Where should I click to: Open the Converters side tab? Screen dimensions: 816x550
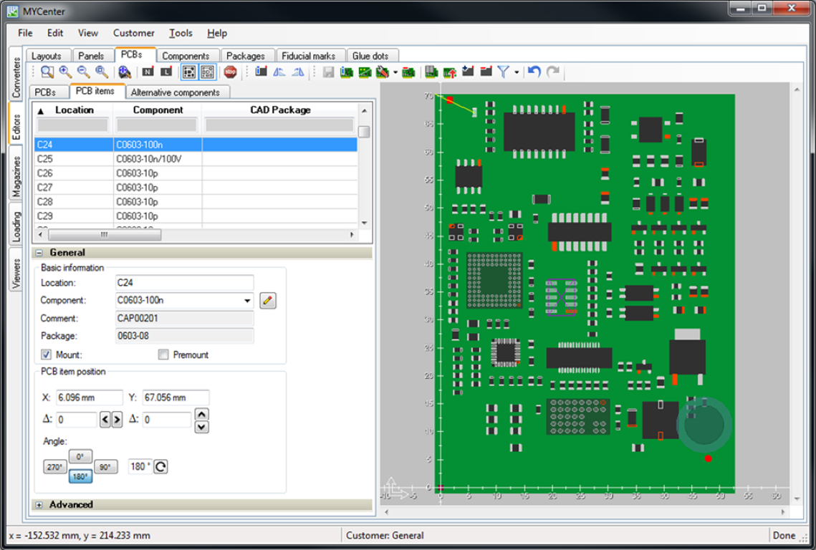click(x=16, y=77)
